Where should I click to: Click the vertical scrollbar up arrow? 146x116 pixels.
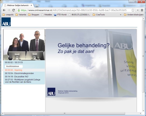pyautogui.click(x=143, y=19)
